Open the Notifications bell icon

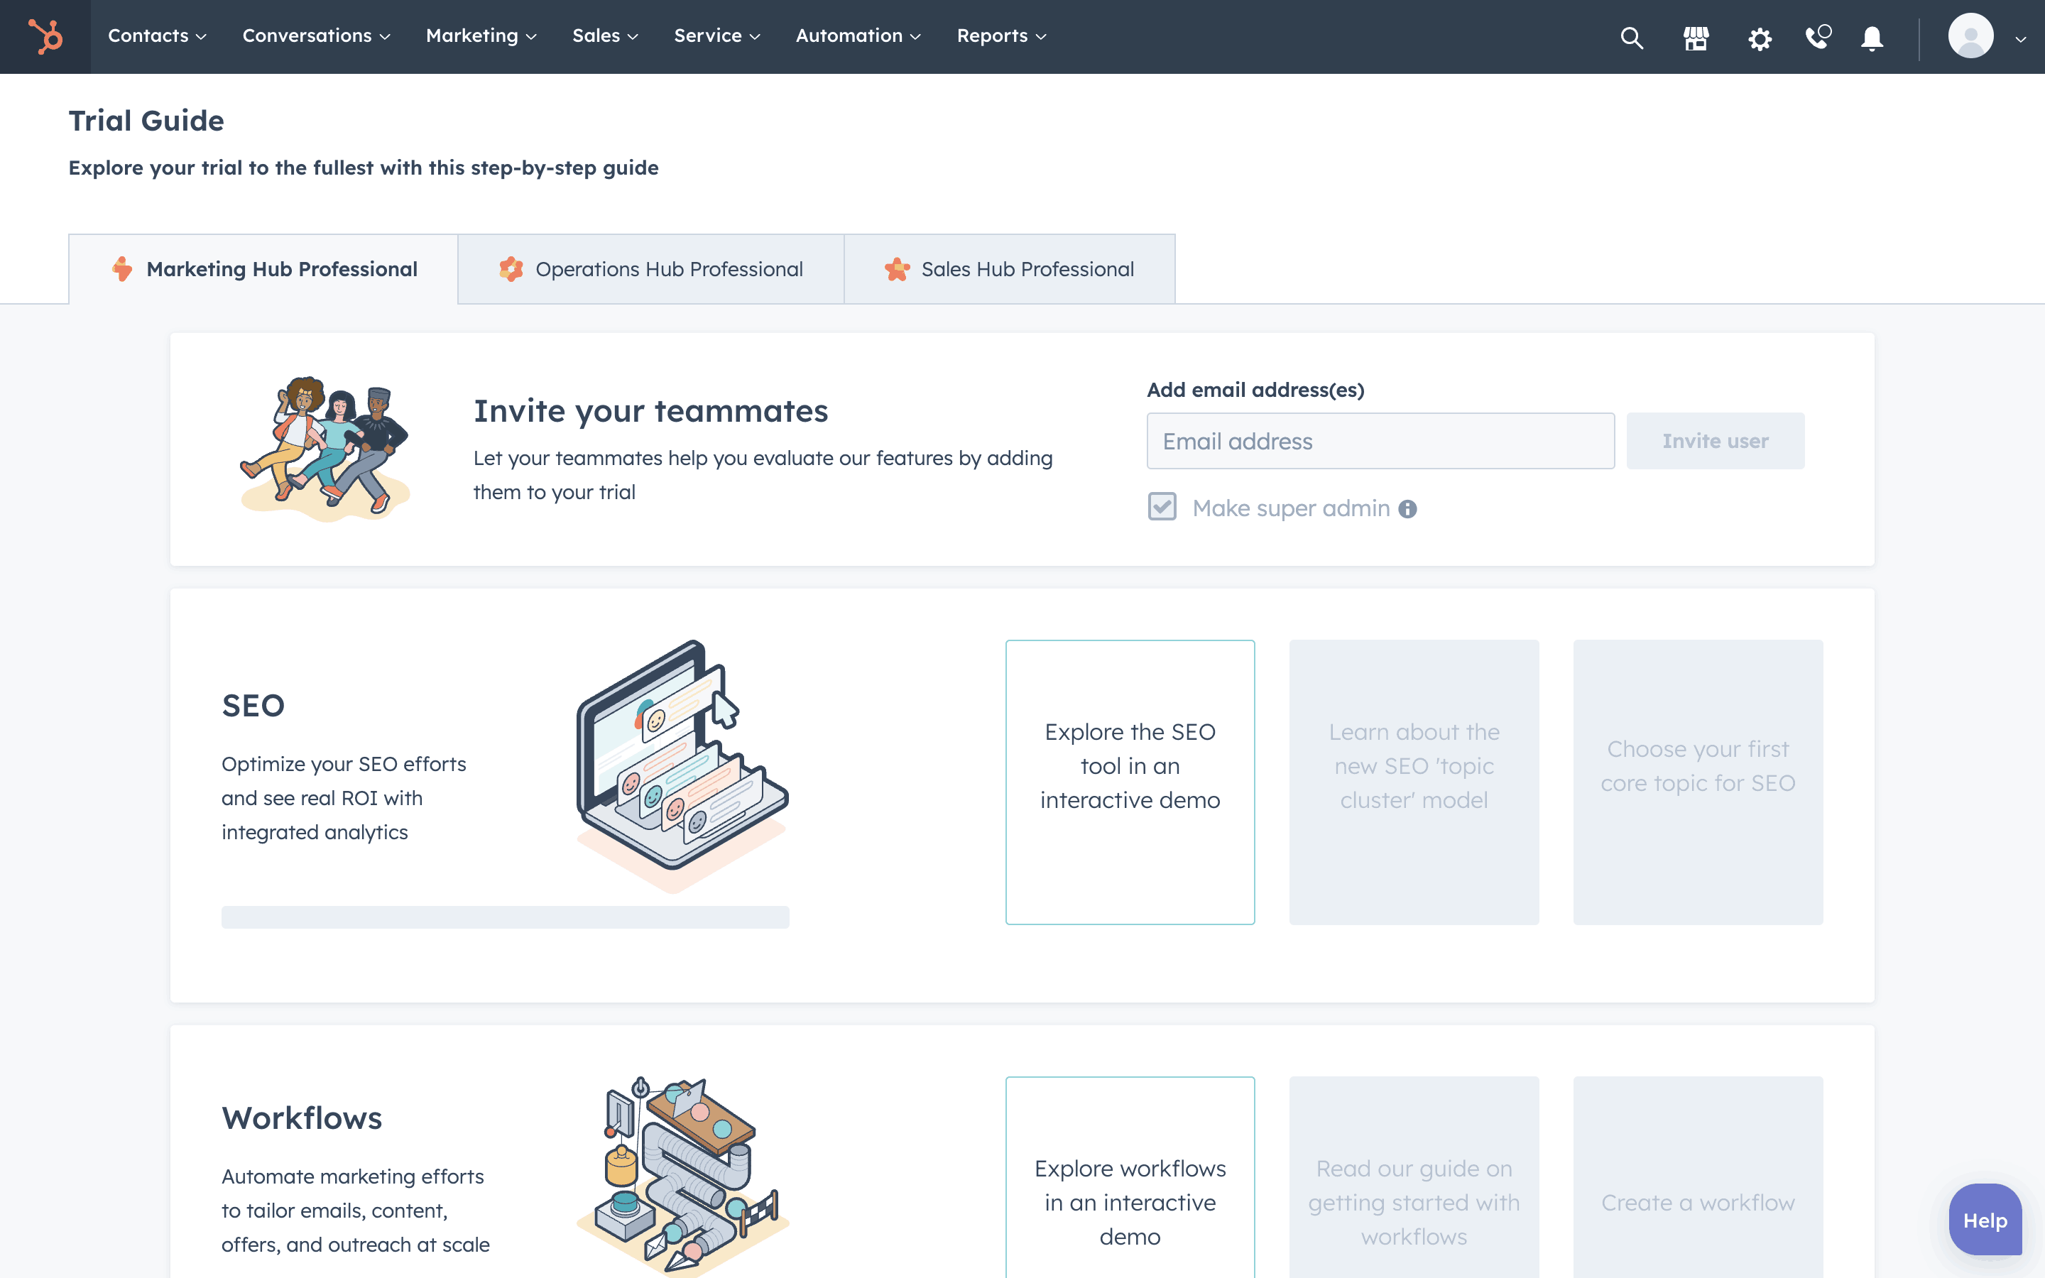click(1872, 38)
